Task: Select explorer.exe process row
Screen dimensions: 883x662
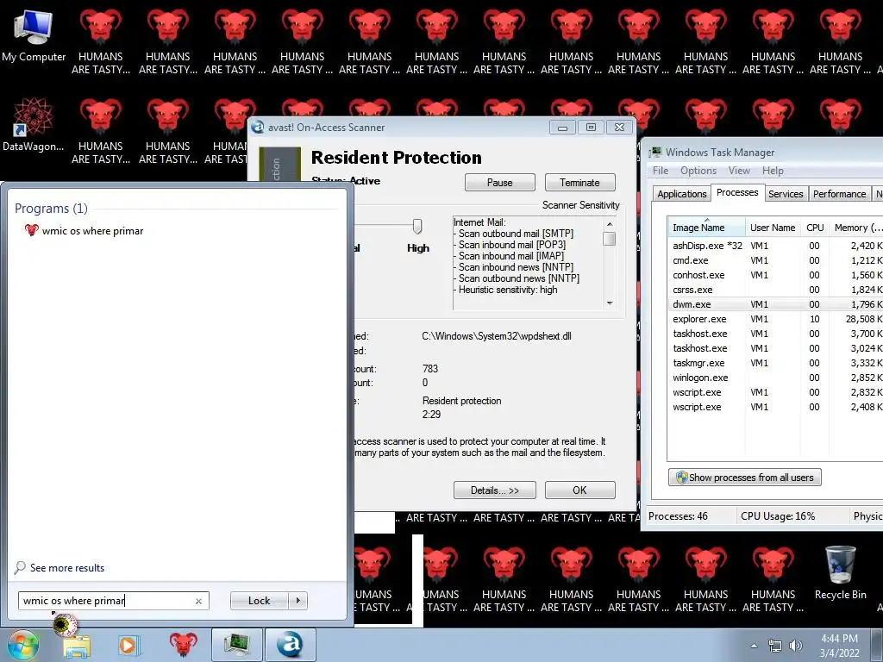Action: (x=775, y=319)
